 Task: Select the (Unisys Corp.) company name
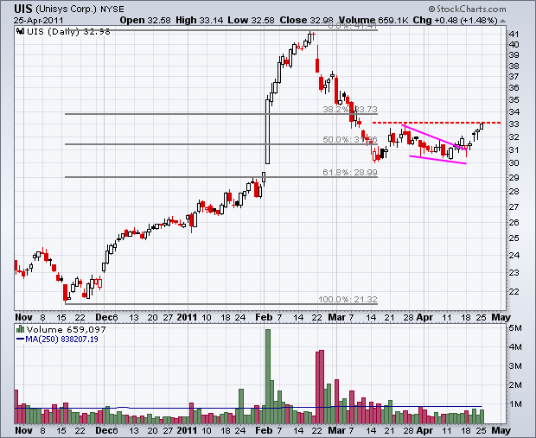(66, 9)
